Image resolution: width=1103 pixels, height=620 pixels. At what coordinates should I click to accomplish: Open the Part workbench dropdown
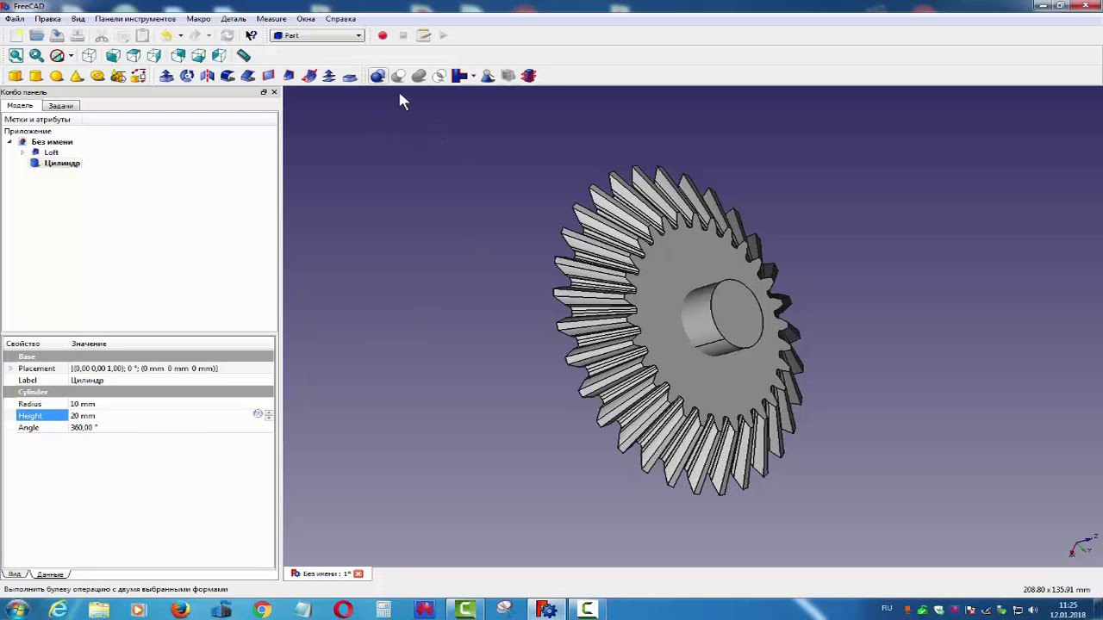coord(318,35)
